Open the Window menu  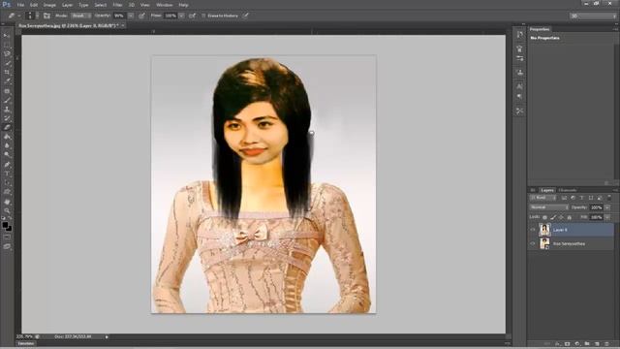pyautogui.click(x=164, y=5)
